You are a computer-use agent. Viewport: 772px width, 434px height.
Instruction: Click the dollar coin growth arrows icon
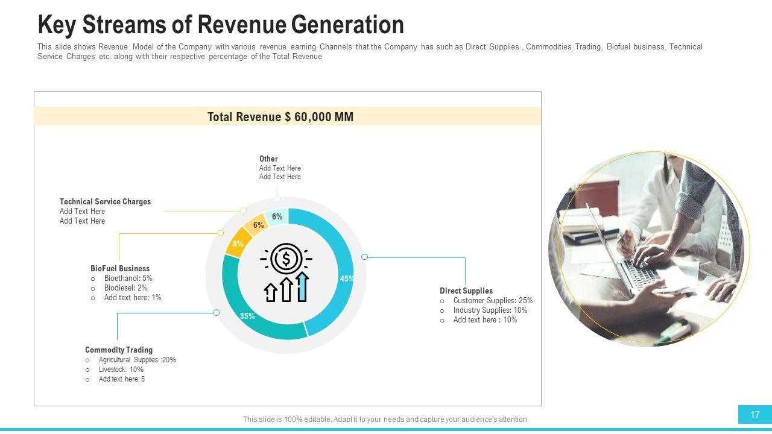tap(286, 272)
